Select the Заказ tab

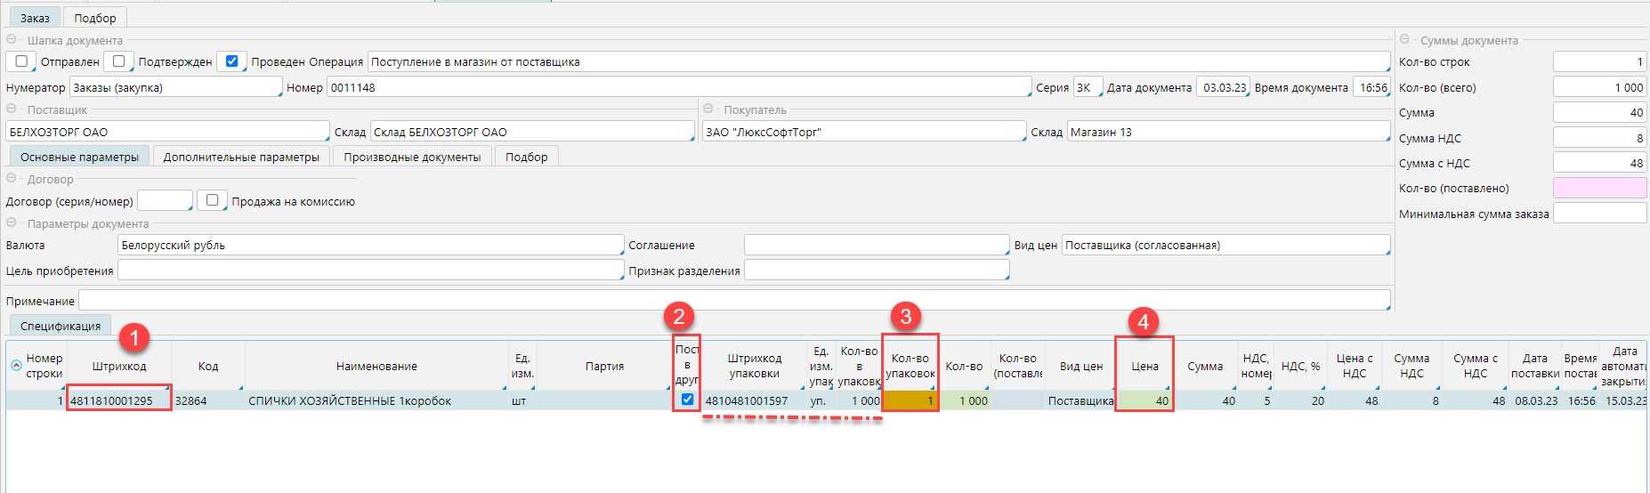click(x=36, y=18)
